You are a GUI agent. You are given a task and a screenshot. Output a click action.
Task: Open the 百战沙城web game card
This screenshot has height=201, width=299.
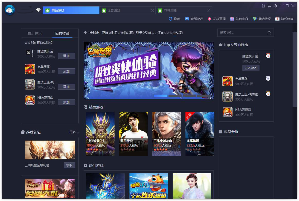[x=167, y=134]
